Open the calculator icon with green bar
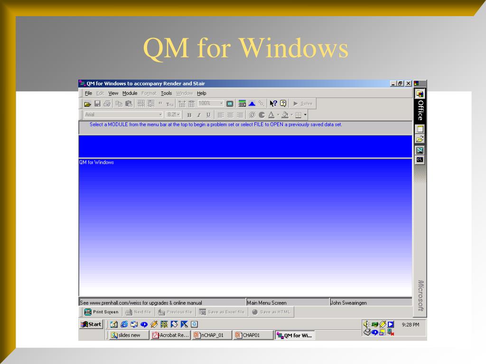The height and width of the screenshot is (364, 486). point(242,103)
